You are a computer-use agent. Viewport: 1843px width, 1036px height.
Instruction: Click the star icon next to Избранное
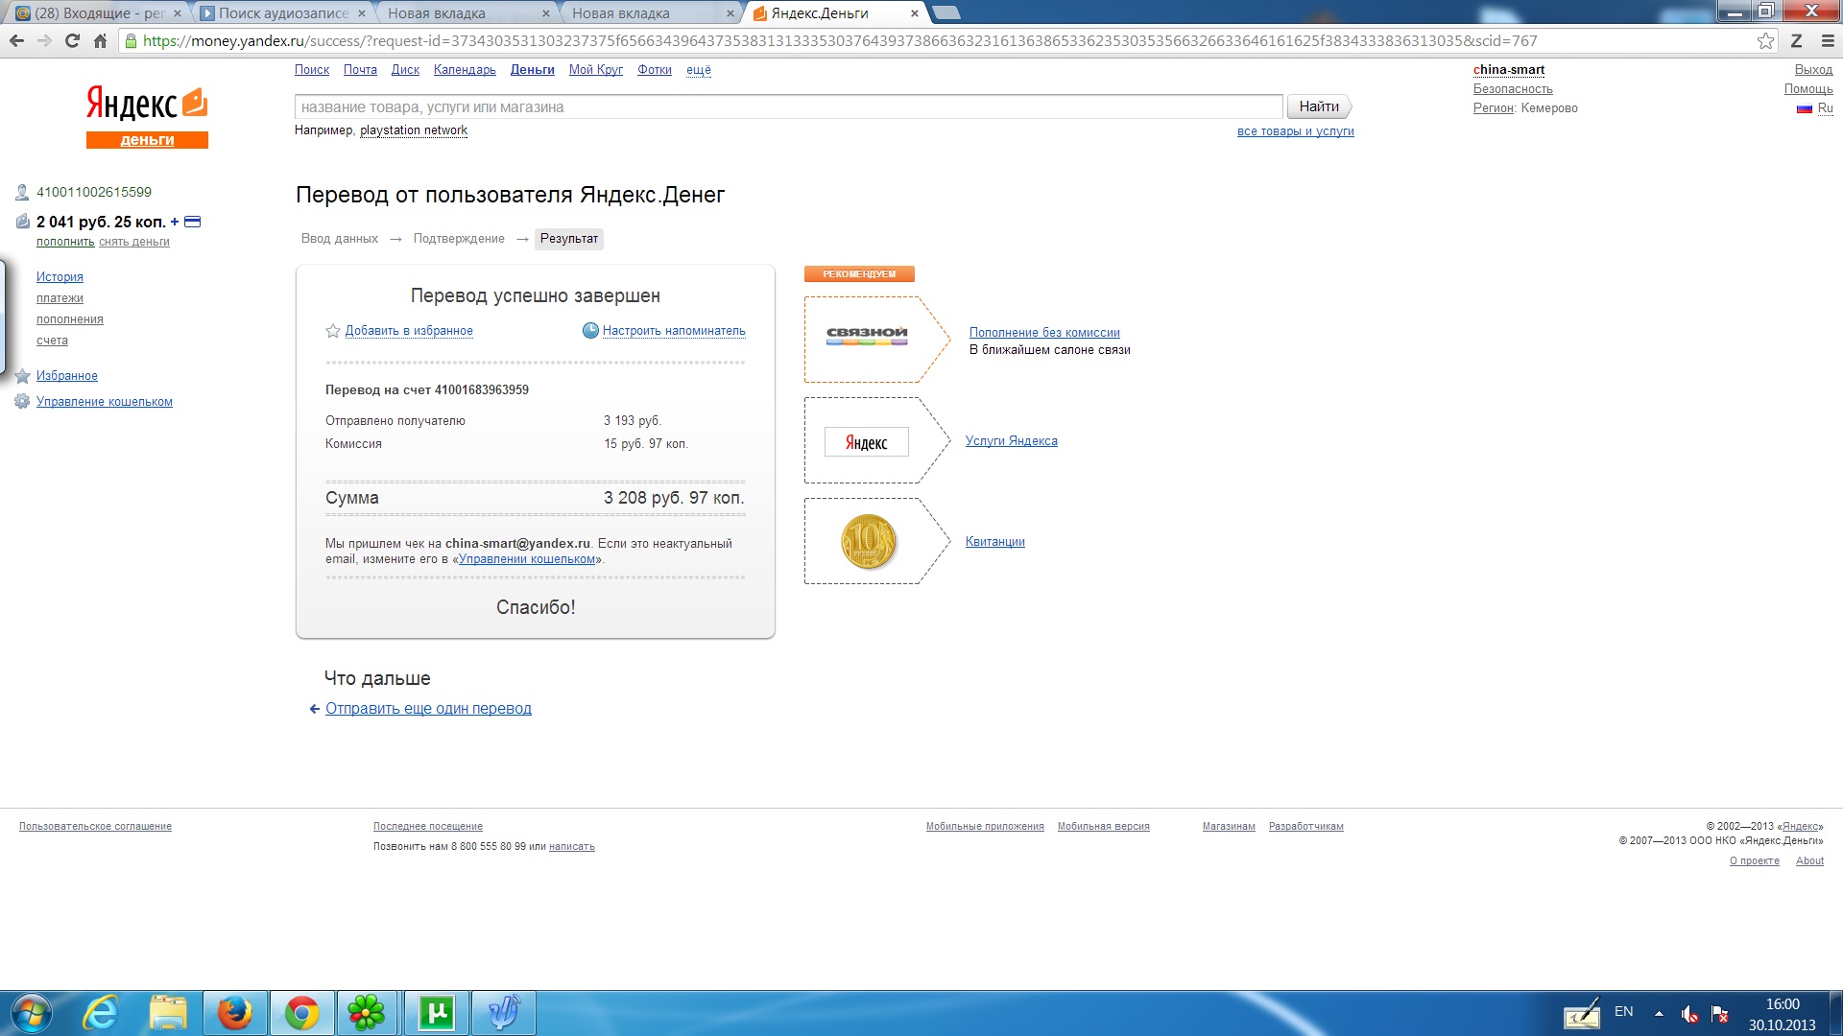22,376
